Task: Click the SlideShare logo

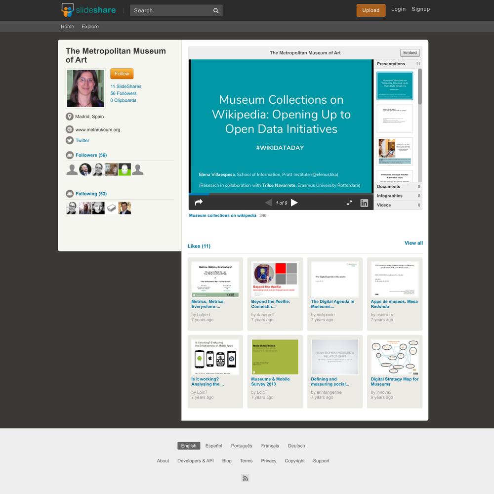Action: [88, 10]
